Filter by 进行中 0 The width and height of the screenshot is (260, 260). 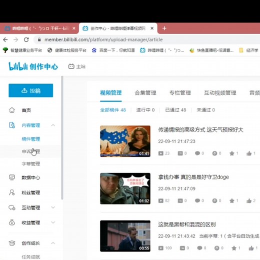[145, 110]
